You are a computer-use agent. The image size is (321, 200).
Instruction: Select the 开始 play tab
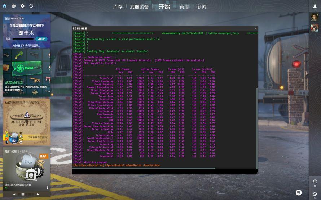[x=164, y=7]
